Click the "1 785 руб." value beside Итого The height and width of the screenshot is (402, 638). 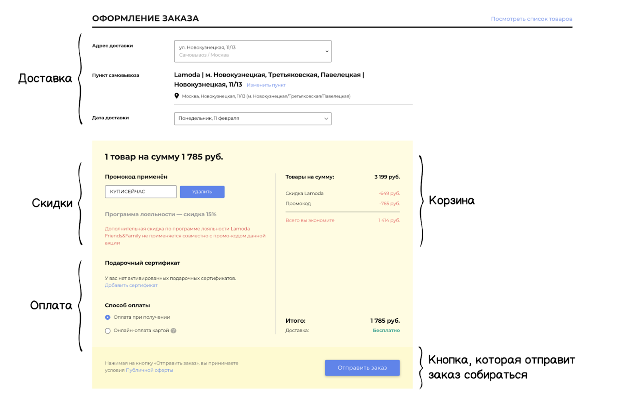[x=385, y=321]
